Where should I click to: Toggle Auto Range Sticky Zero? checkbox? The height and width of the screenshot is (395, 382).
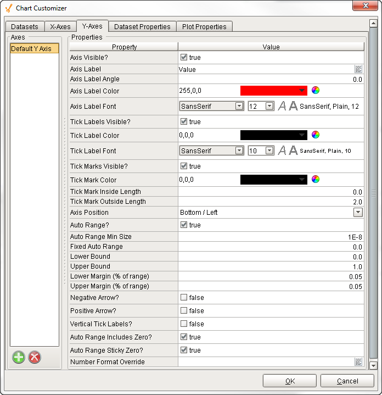coord(184,350)
